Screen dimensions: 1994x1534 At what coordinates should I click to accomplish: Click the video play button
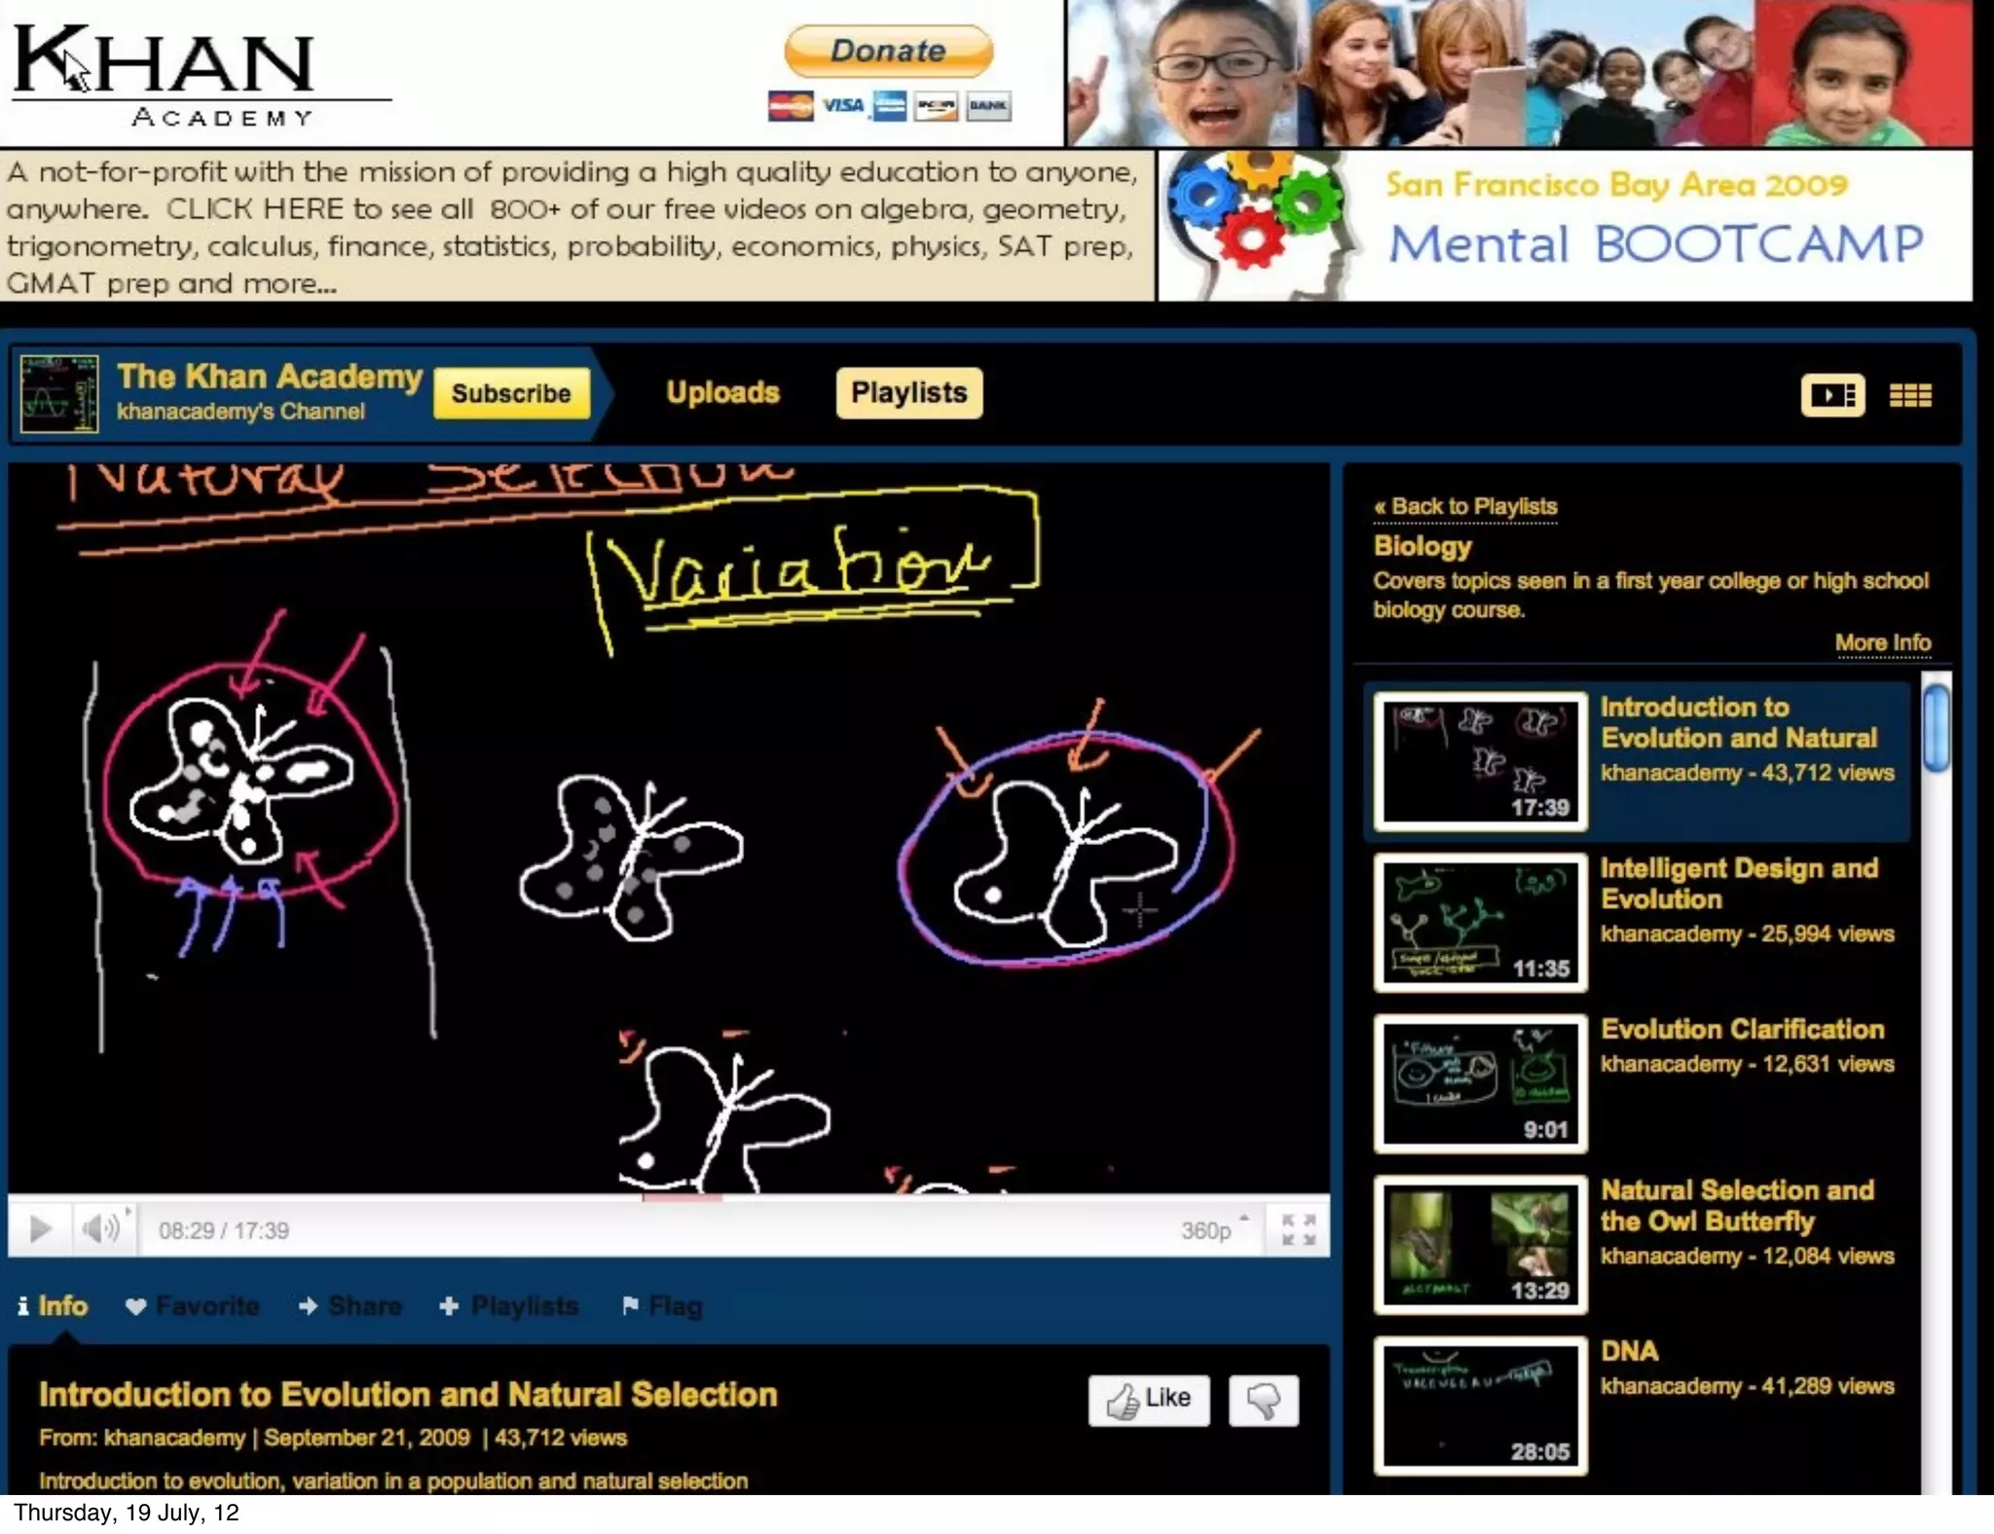coord(40,1229)
